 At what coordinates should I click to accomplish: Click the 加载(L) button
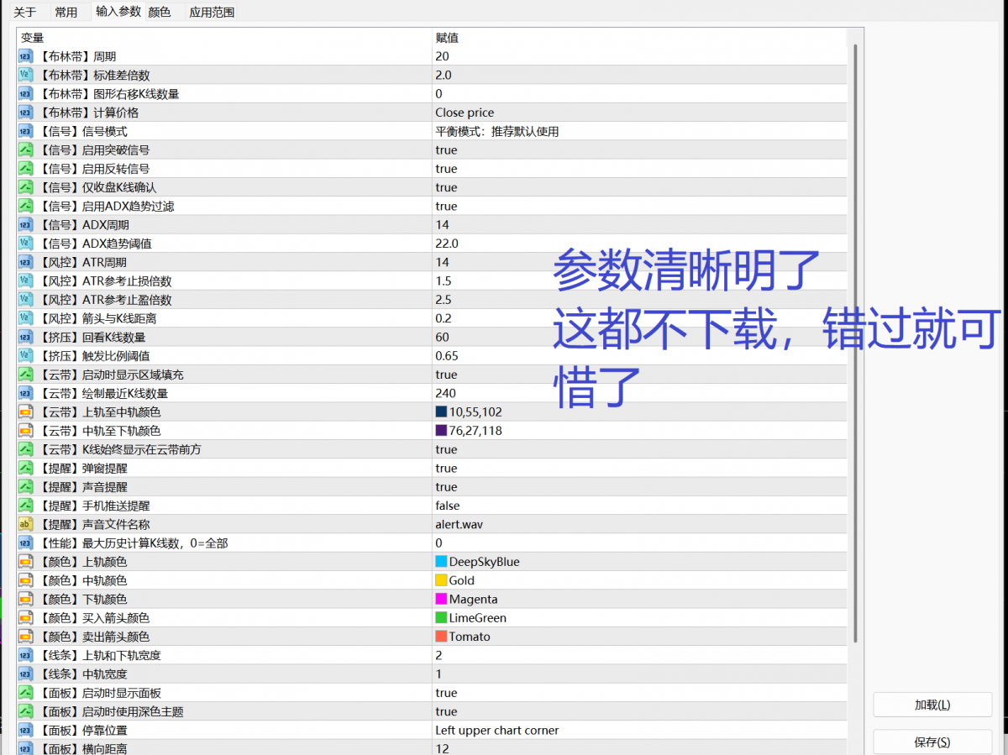(932, 705)
